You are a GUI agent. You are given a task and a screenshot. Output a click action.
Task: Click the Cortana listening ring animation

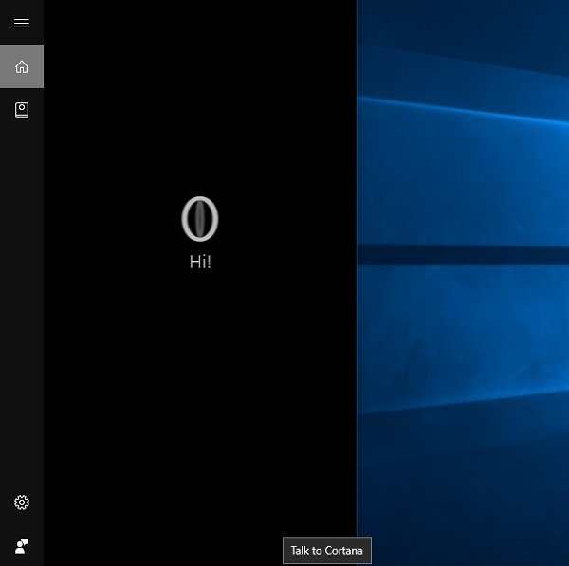[200, 219]
